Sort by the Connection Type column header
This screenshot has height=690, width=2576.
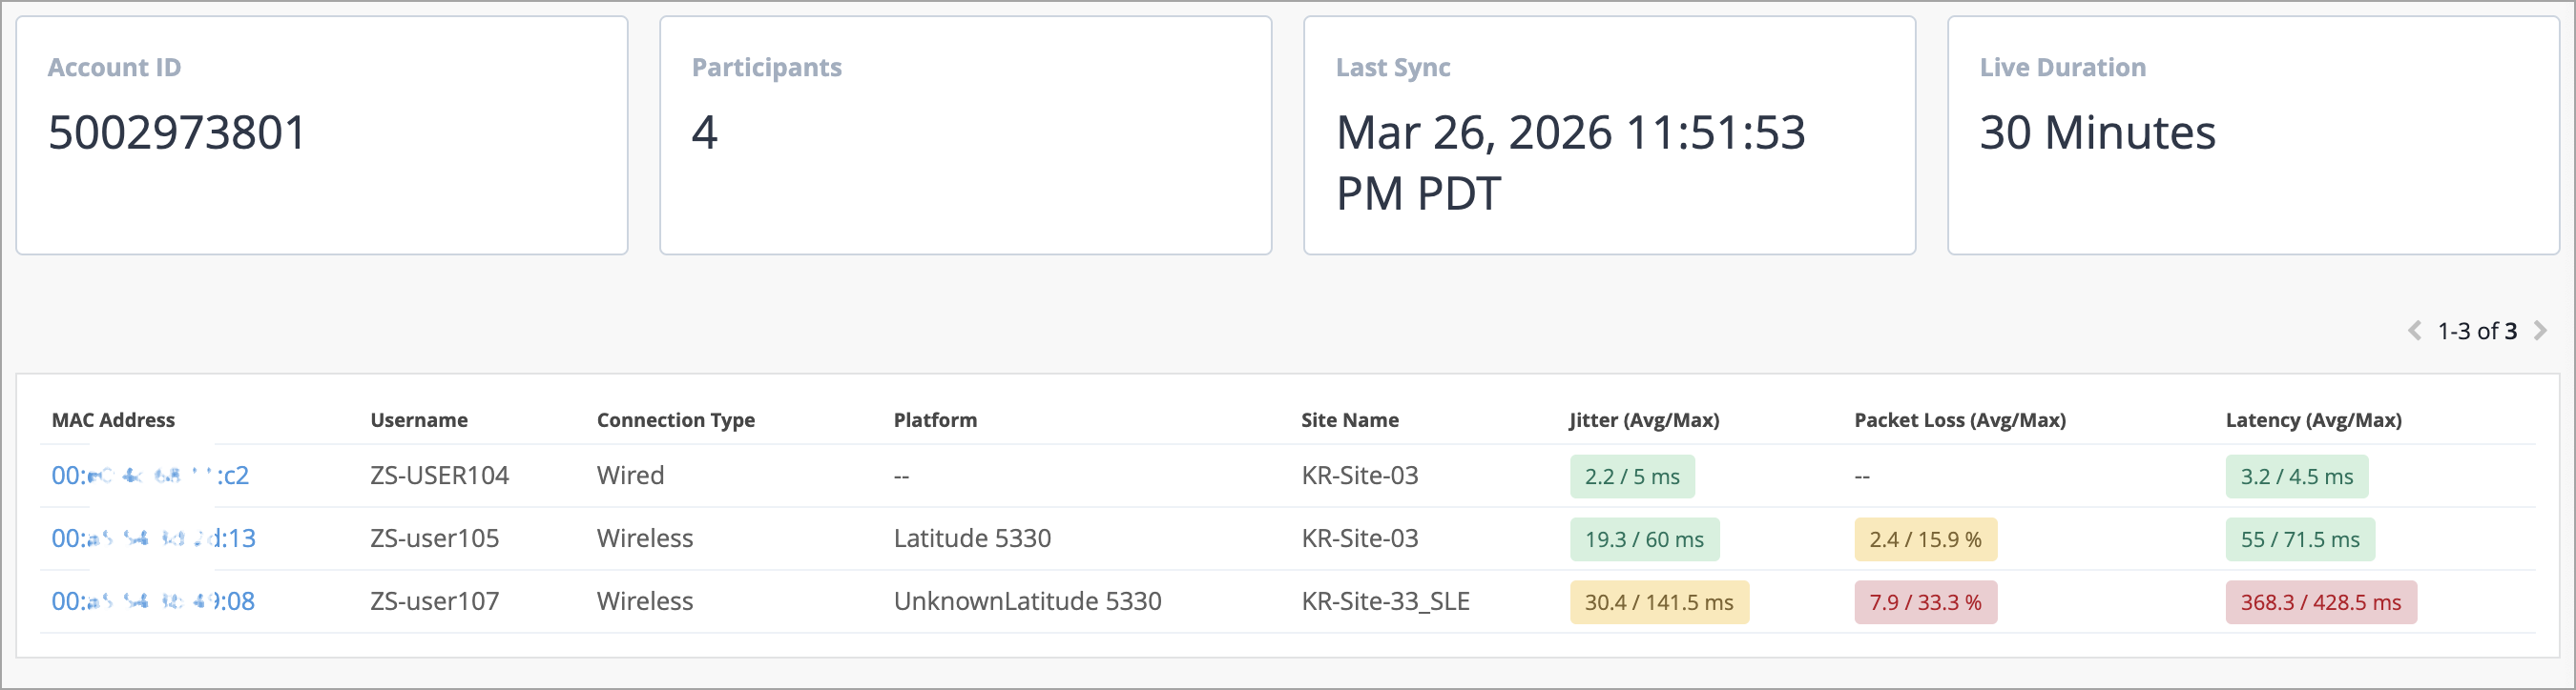[676, 420]
